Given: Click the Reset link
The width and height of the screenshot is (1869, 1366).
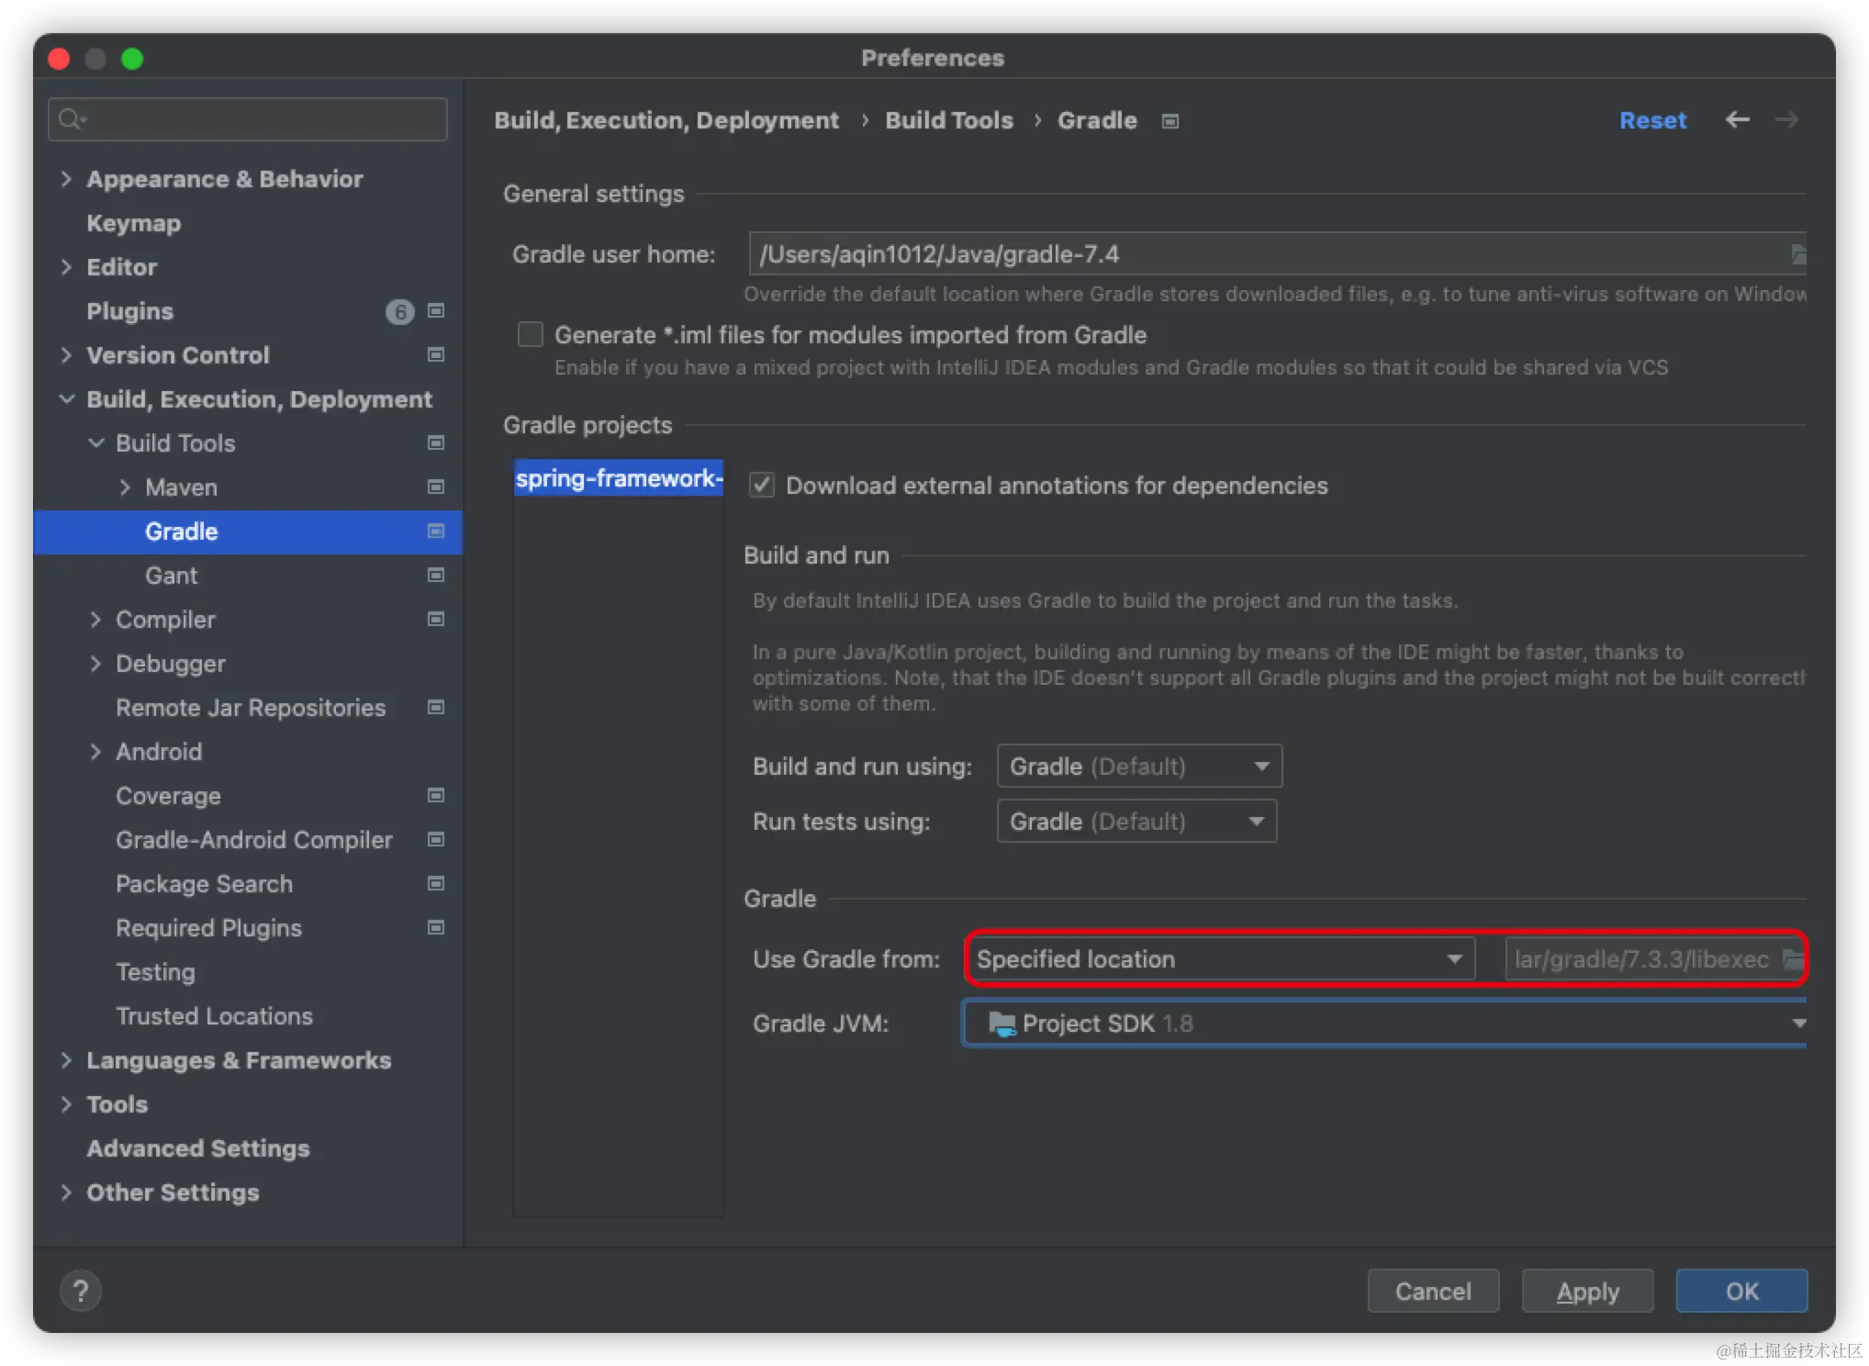Looking at the screenshot, I should 1652,120.
